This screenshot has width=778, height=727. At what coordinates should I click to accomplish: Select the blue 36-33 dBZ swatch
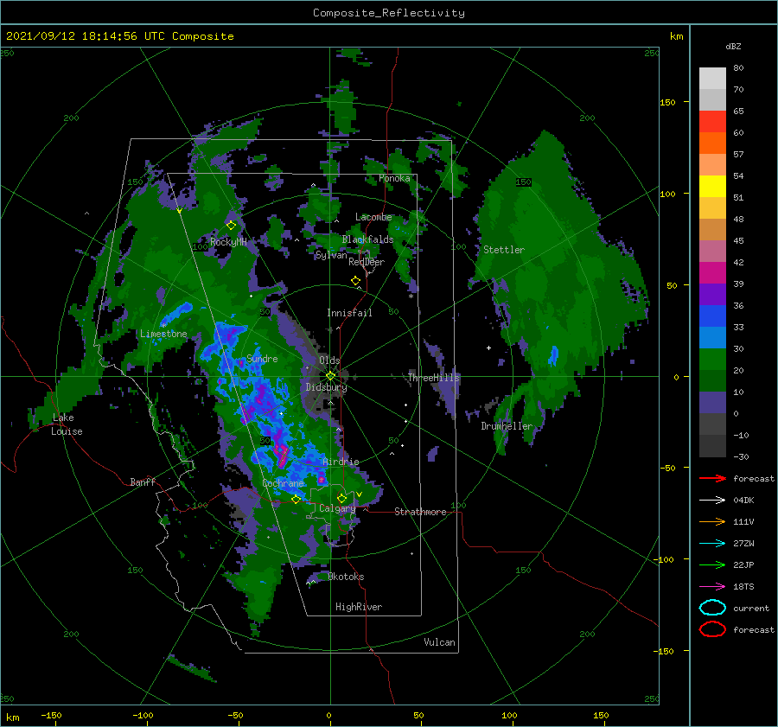712,316
